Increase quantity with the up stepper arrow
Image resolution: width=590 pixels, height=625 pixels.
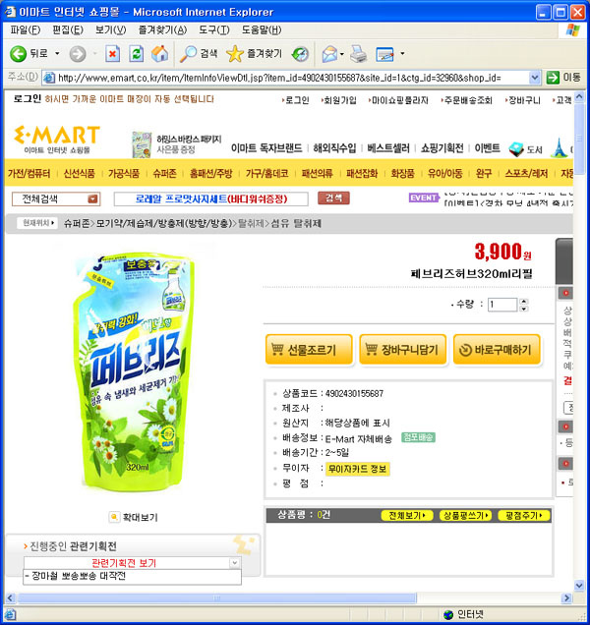click(524, 302)
